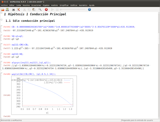Click the wxplot2d graph output image

coord(44,95)
